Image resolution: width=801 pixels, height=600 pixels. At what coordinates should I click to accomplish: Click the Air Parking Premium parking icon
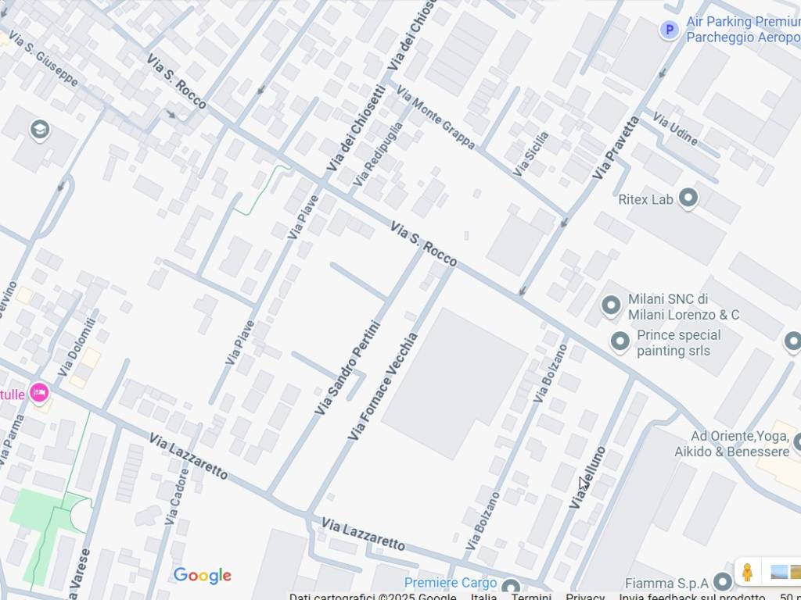click(x=670, y=30)
